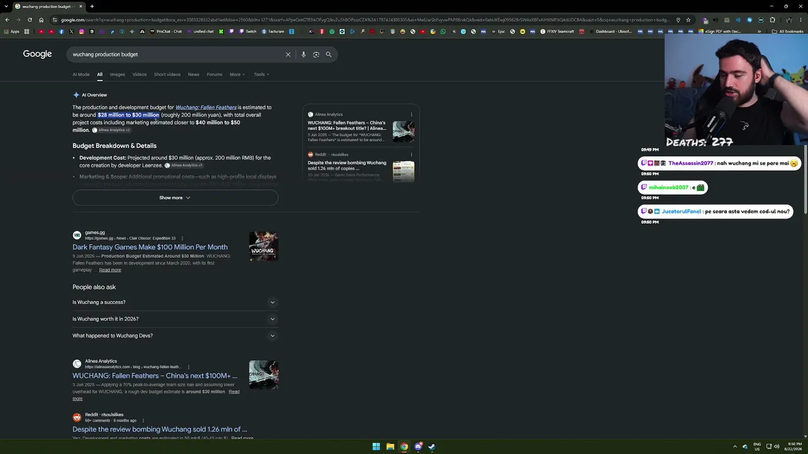Click Read more under games.gg result
This screenshot has height=454, width=808.
point(110,270)
